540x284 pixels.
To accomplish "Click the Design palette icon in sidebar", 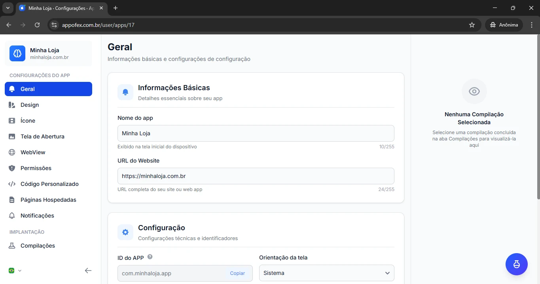I will point(12,105).
